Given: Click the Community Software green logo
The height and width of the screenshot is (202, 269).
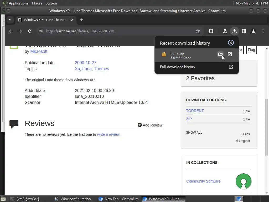Looking at the screenshot, I should point(244,181).
